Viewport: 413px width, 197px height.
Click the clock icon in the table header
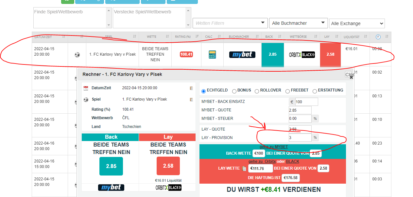point(378,37)
